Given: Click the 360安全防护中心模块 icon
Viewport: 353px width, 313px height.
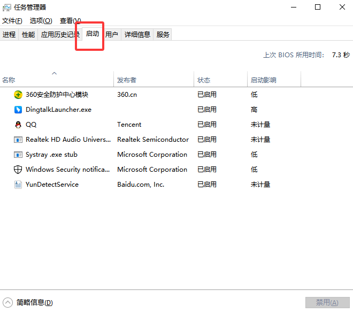Looking at the screenshot, I should pos(18,95).
